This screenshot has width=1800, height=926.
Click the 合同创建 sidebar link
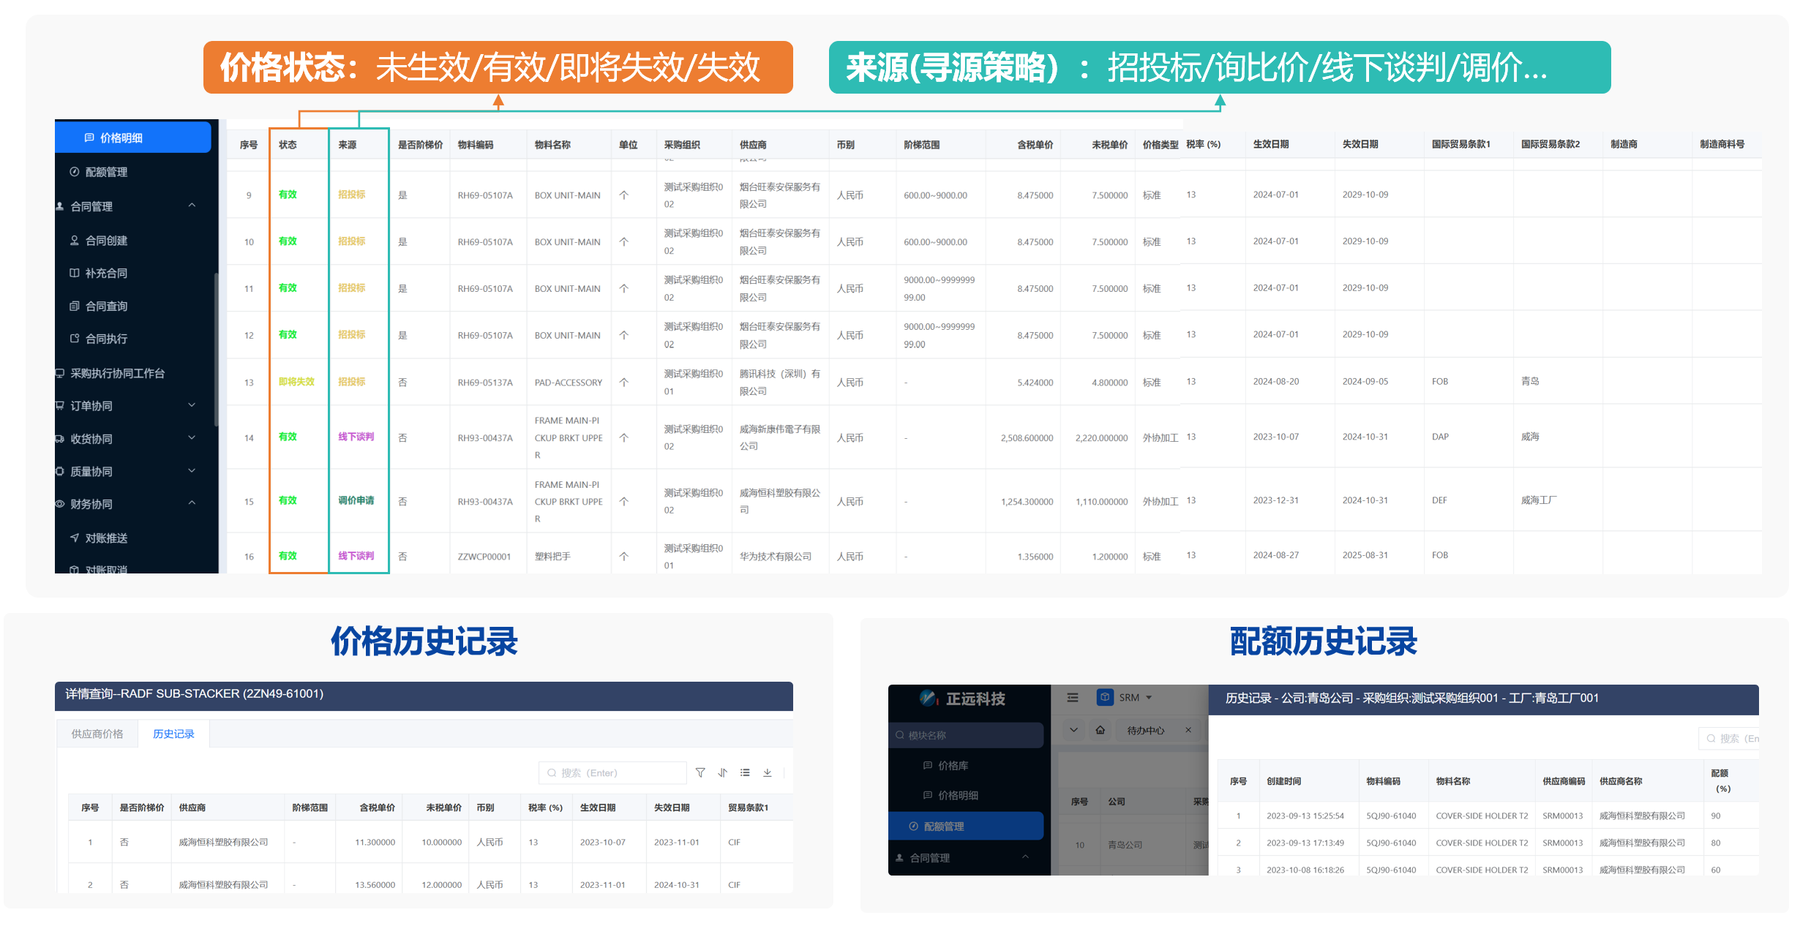point(106,240)
